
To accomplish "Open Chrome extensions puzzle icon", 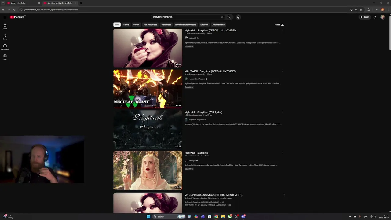I will 369,9.
